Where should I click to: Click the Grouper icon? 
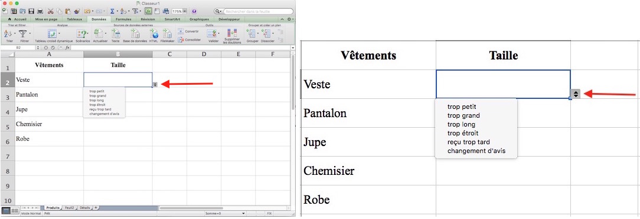tap(252, 34)
